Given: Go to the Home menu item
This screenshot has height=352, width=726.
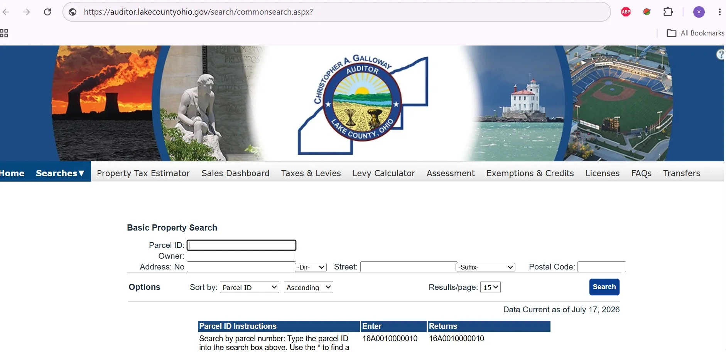Looking at the screenshot, I should tap(12, 173).
